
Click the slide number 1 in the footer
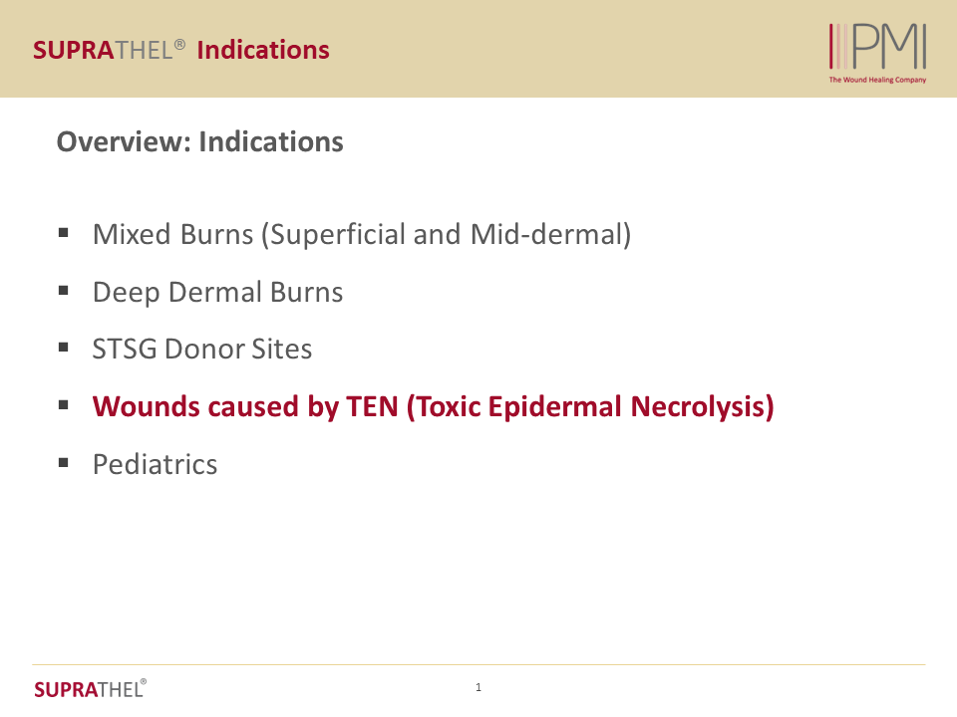pos(478,687)
